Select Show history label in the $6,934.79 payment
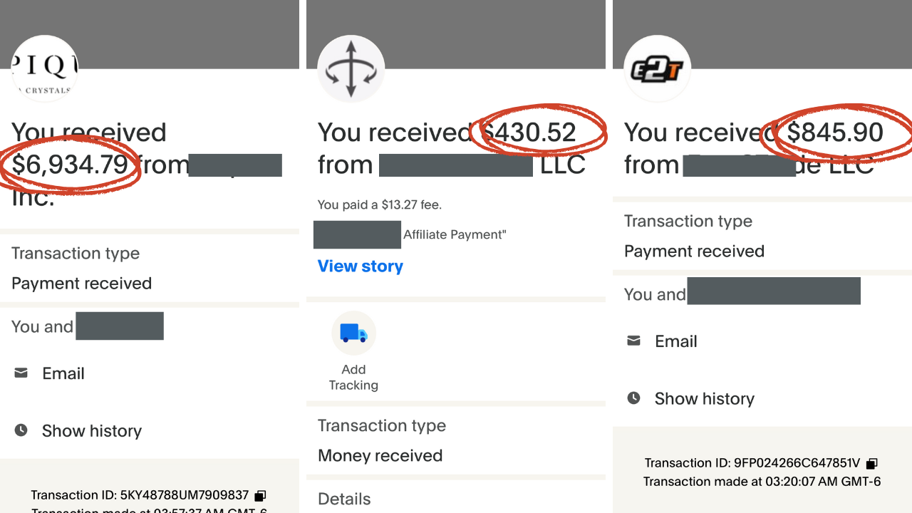Viewport: 912px width, 513px height. (x=92, y=431)
